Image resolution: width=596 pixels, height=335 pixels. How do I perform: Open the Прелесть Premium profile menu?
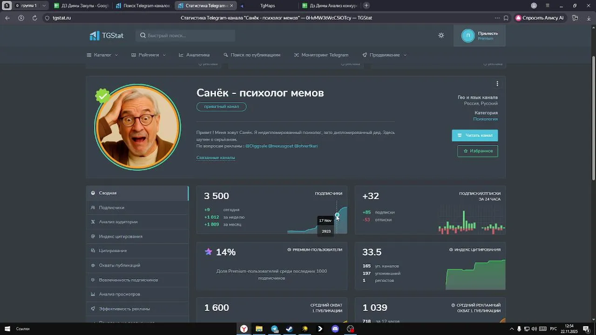pyautogui.click(x=479, y=36)
